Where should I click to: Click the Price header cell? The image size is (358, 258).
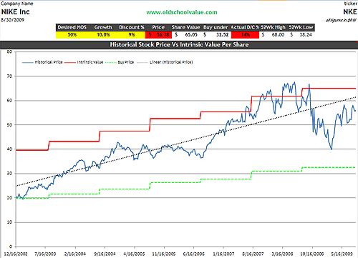click(x=158, y=27)
